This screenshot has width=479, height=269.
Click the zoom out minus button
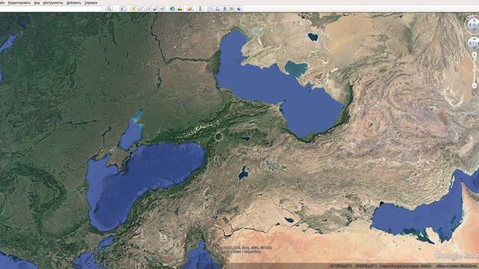[474, 86]
